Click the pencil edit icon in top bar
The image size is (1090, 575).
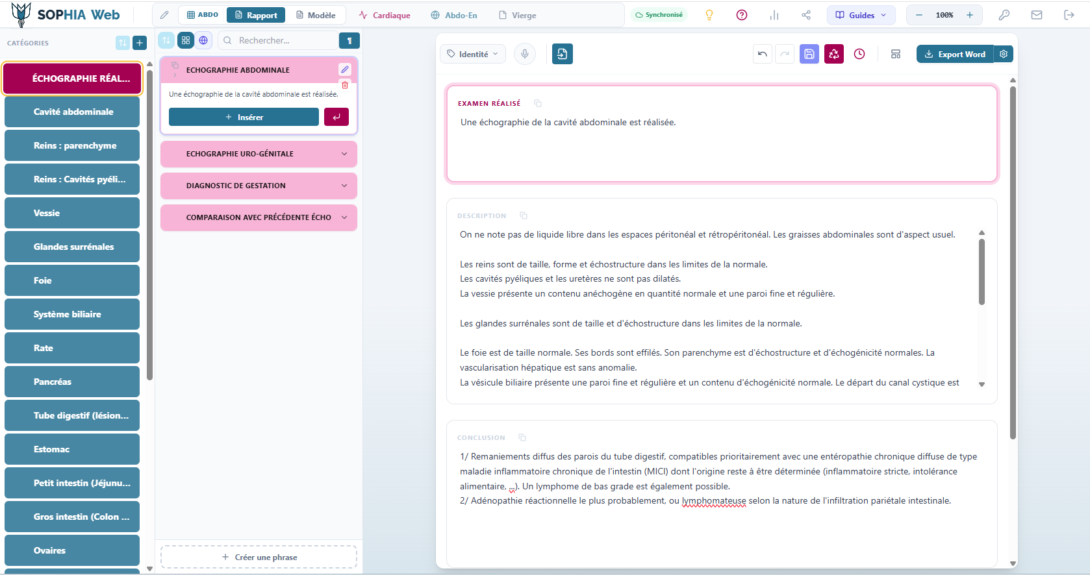pos(164,15)
